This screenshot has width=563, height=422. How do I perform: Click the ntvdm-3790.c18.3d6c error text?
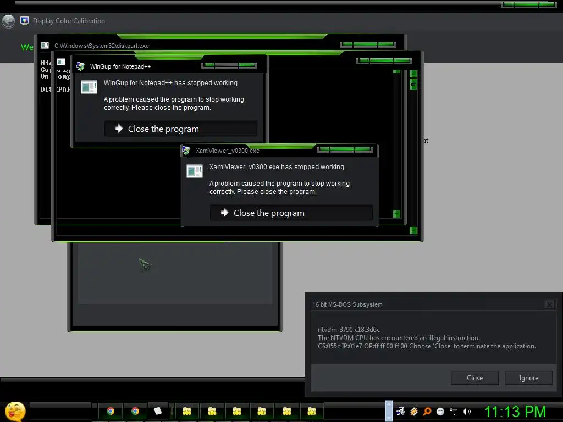click(349, 330)
